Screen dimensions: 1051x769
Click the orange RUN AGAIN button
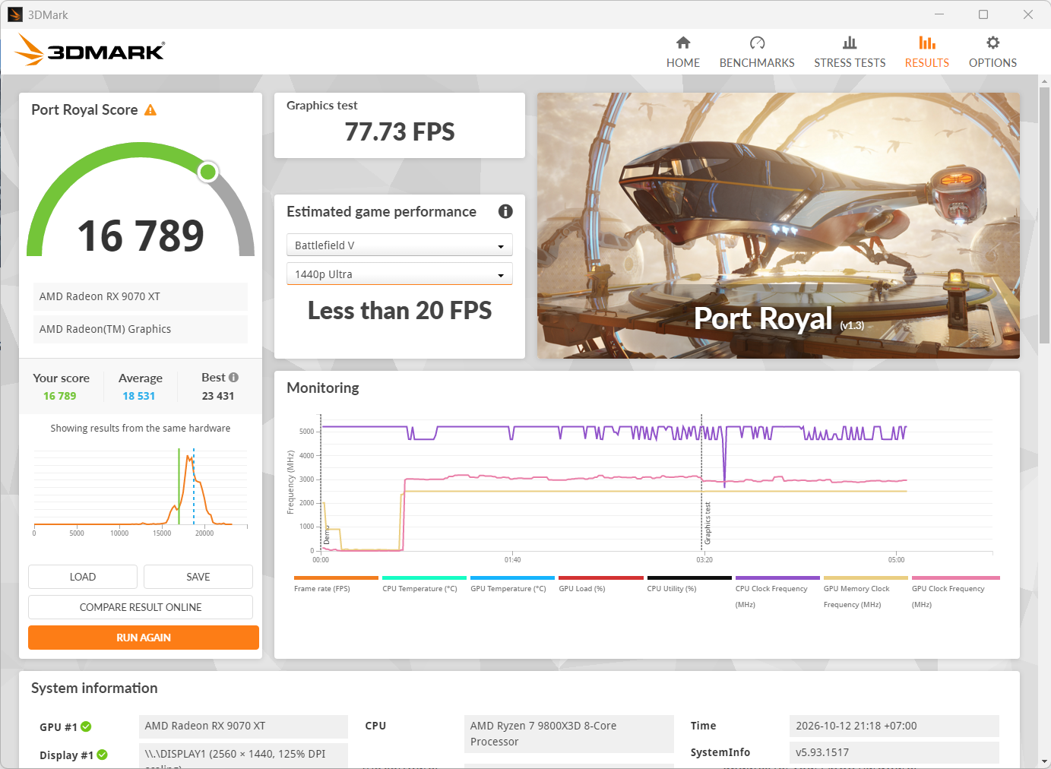point(144,638)
